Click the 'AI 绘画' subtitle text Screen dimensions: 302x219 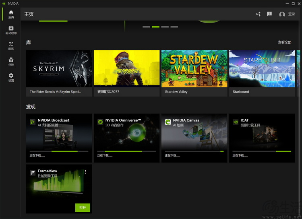(178, 125)
